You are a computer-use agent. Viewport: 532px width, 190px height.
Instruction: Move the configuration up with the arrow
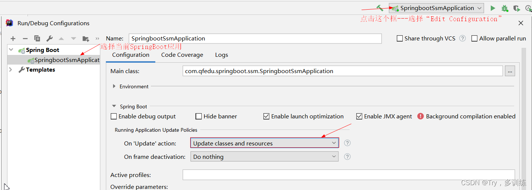click(61, 39)
